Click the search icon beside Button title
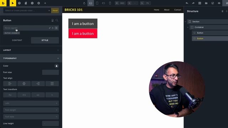228x128 pixels. pyautogui.click(x=57, y=21)
